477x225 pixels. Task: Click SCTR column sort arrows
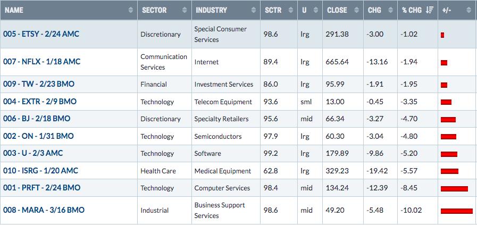(x=291, y=10)
